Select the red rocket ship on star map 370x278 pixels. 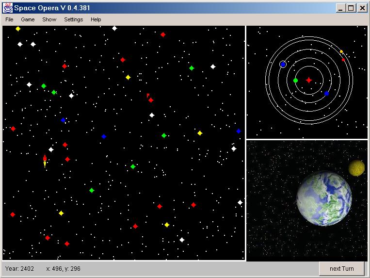coord(45,161)
